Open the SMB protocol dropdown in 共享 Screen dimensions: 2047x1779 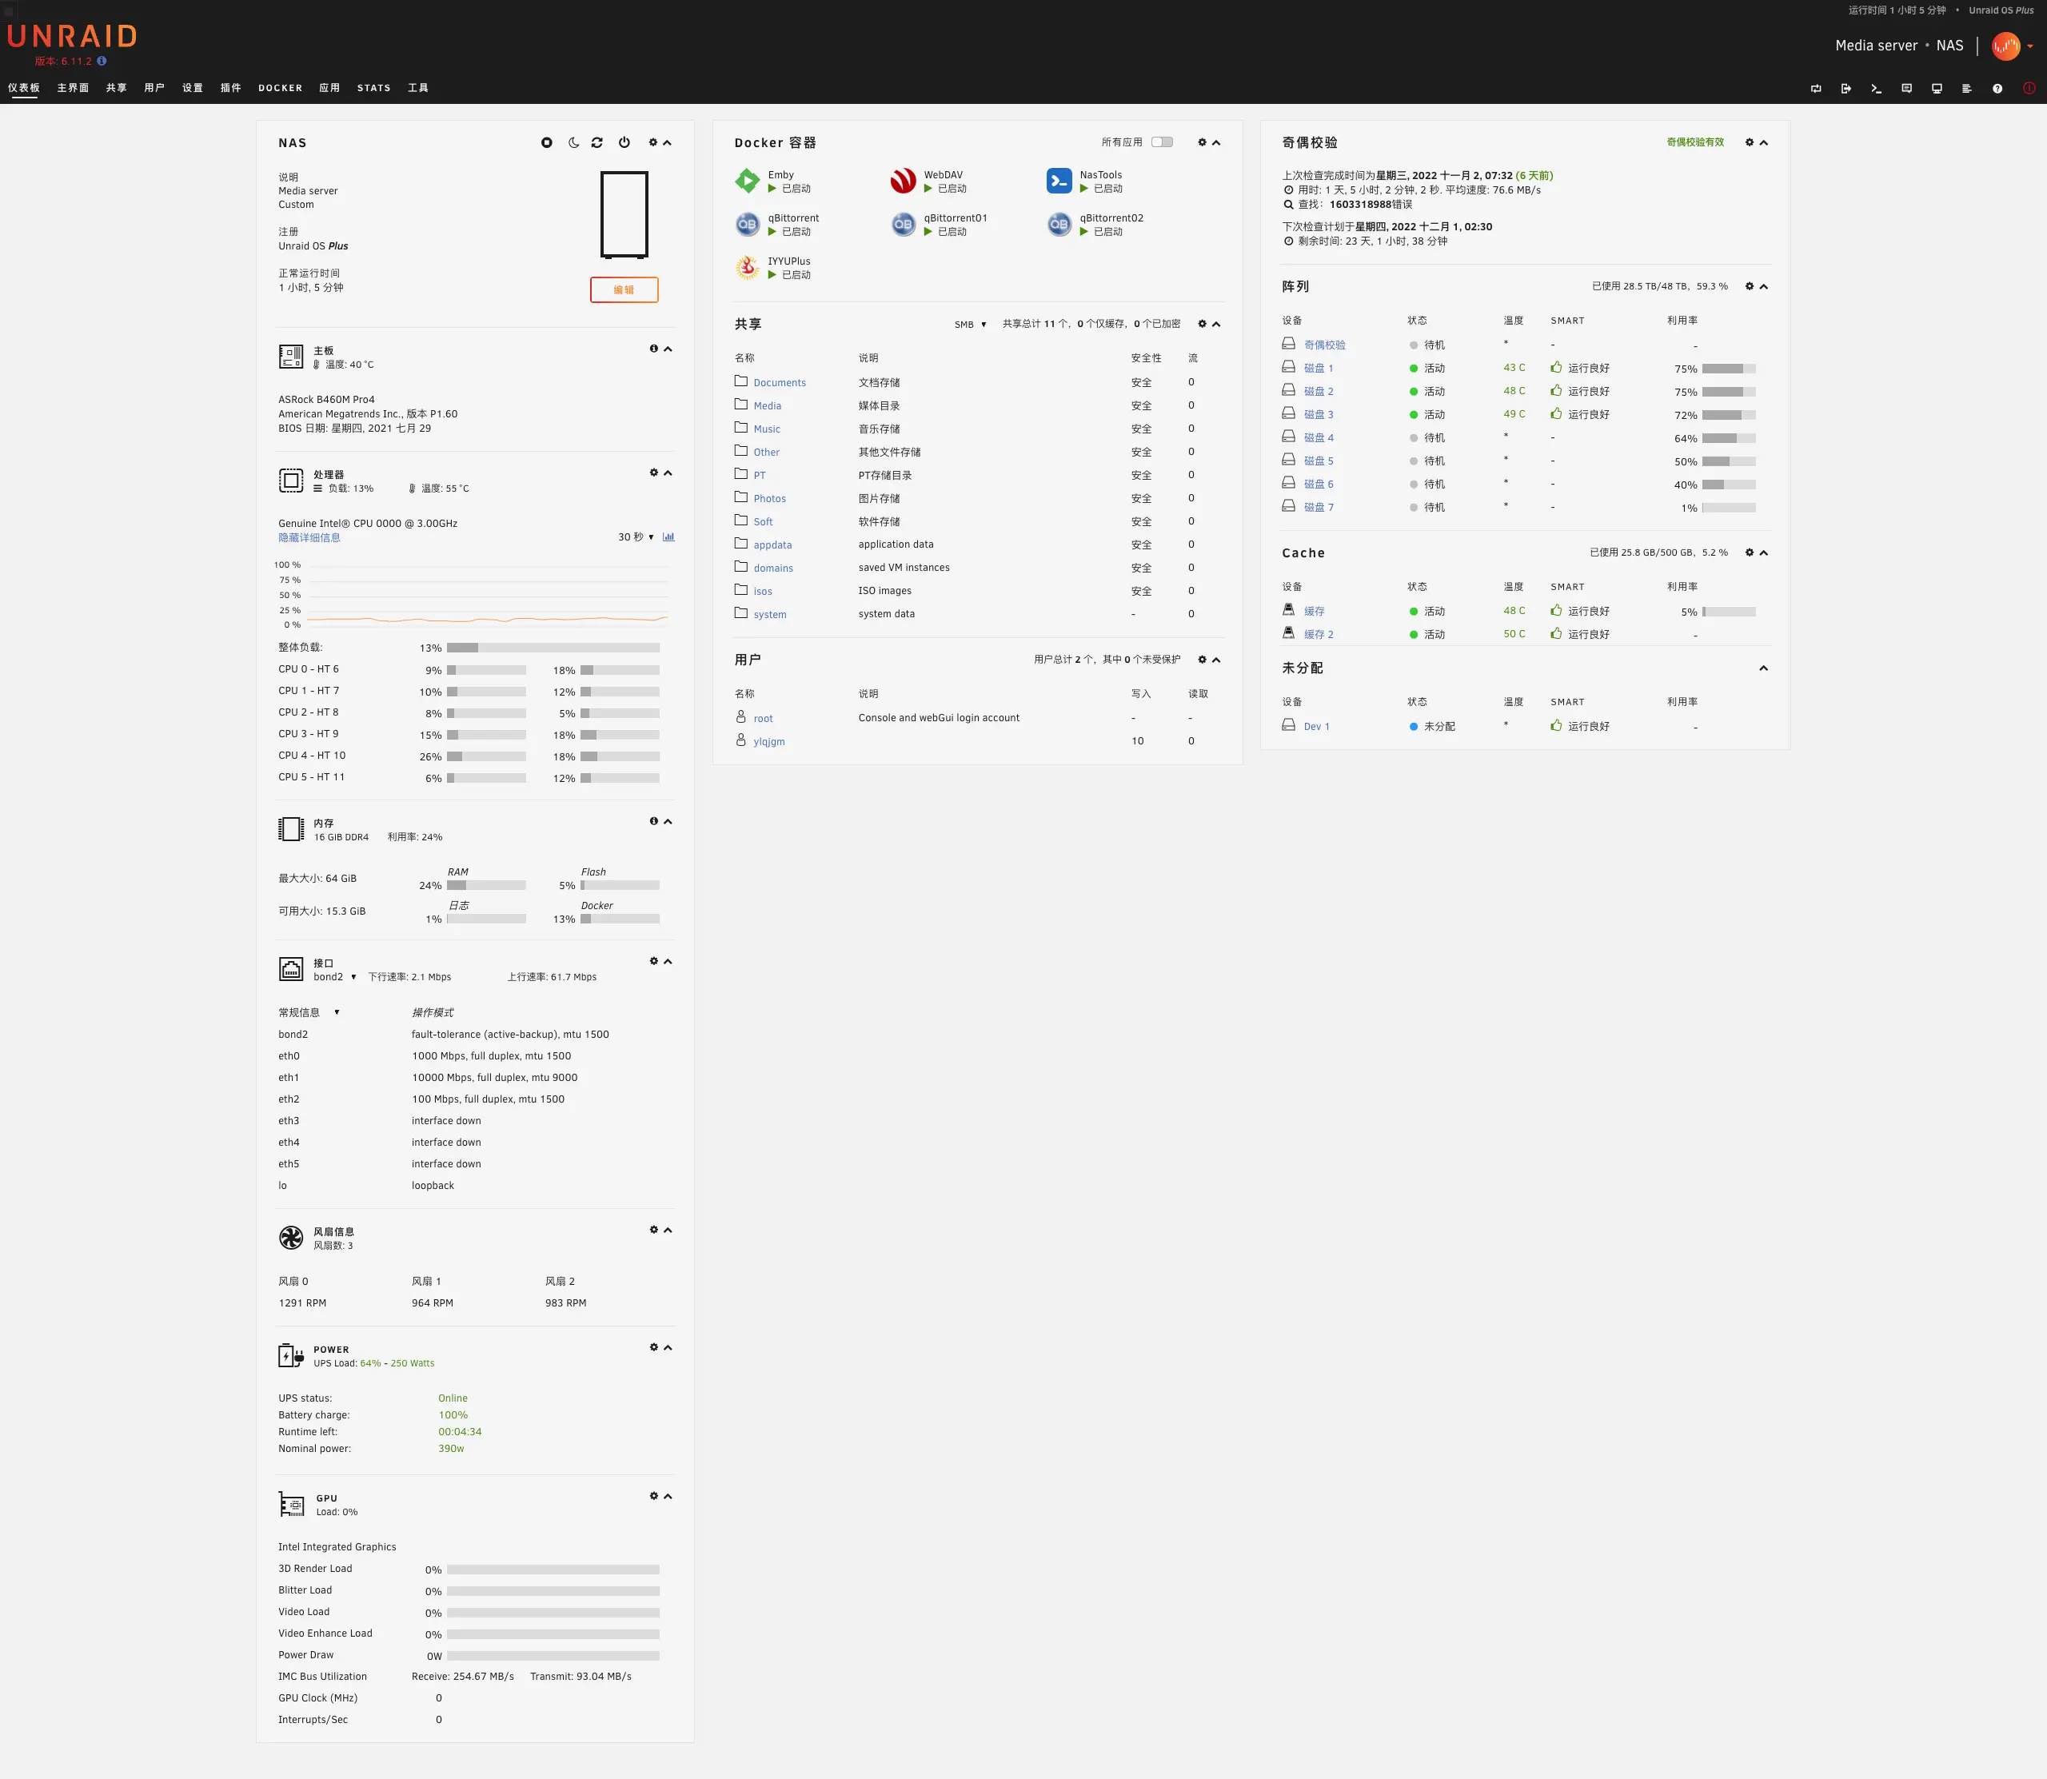970,325
